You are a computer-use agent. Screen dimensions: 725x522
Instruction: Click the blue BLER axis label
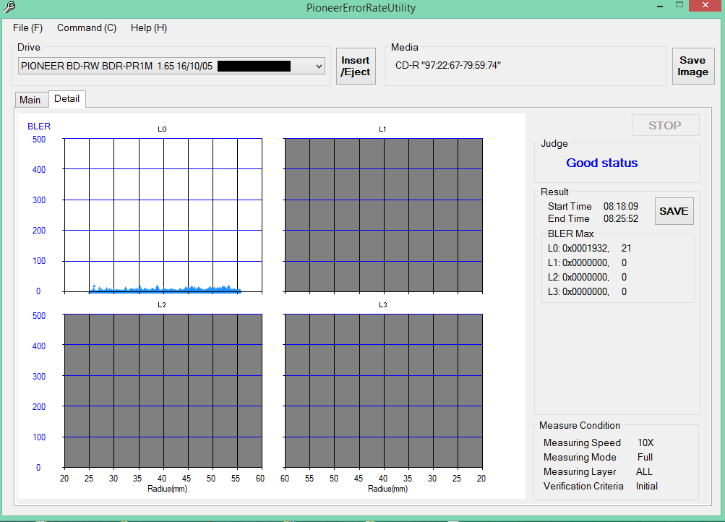point(39,127)
